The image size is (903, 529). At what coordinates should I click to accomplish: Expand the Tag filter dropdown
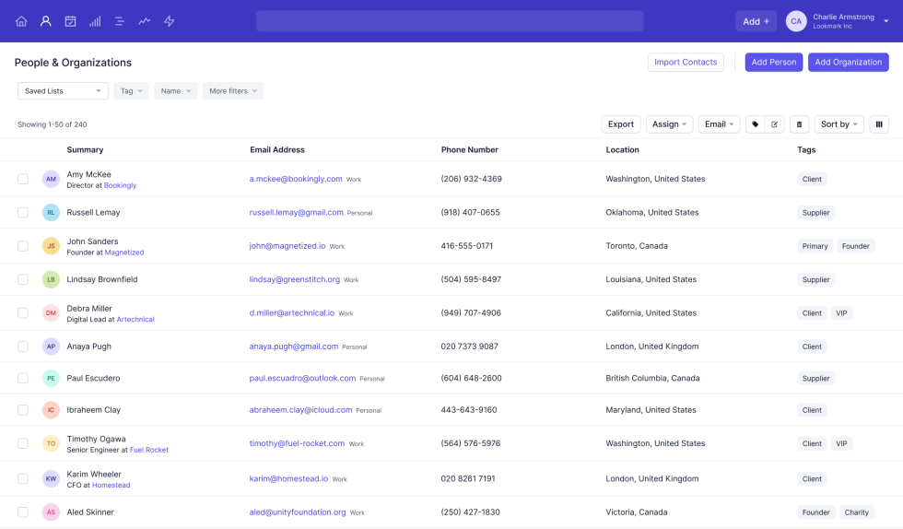pos(131,91)
